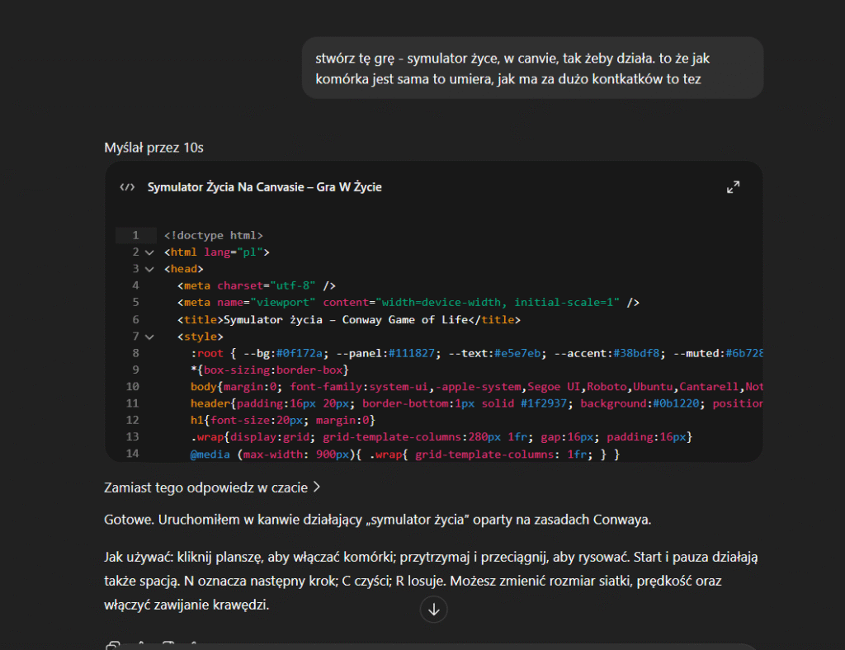Image resolution: width=845 pixels, height=650 pixels.
Task: Collapse the head section fold on line 3
Action: point(150,269)
